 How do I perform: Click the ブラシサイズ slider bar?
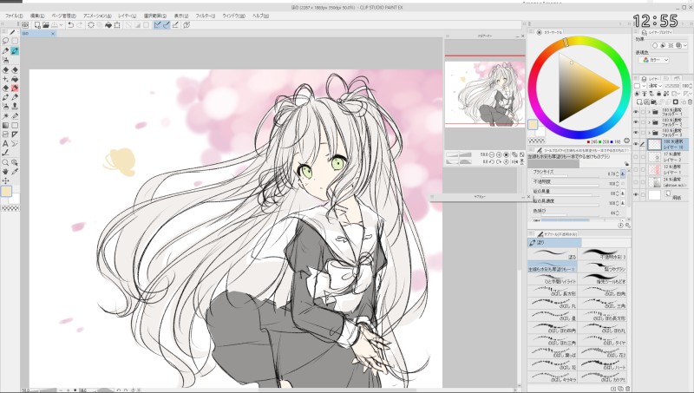(570, 176)
